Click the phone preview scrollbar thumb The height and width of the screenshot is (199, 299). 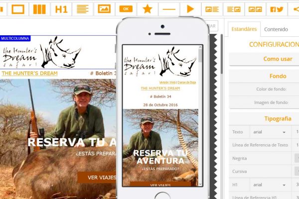click(200, 56)
